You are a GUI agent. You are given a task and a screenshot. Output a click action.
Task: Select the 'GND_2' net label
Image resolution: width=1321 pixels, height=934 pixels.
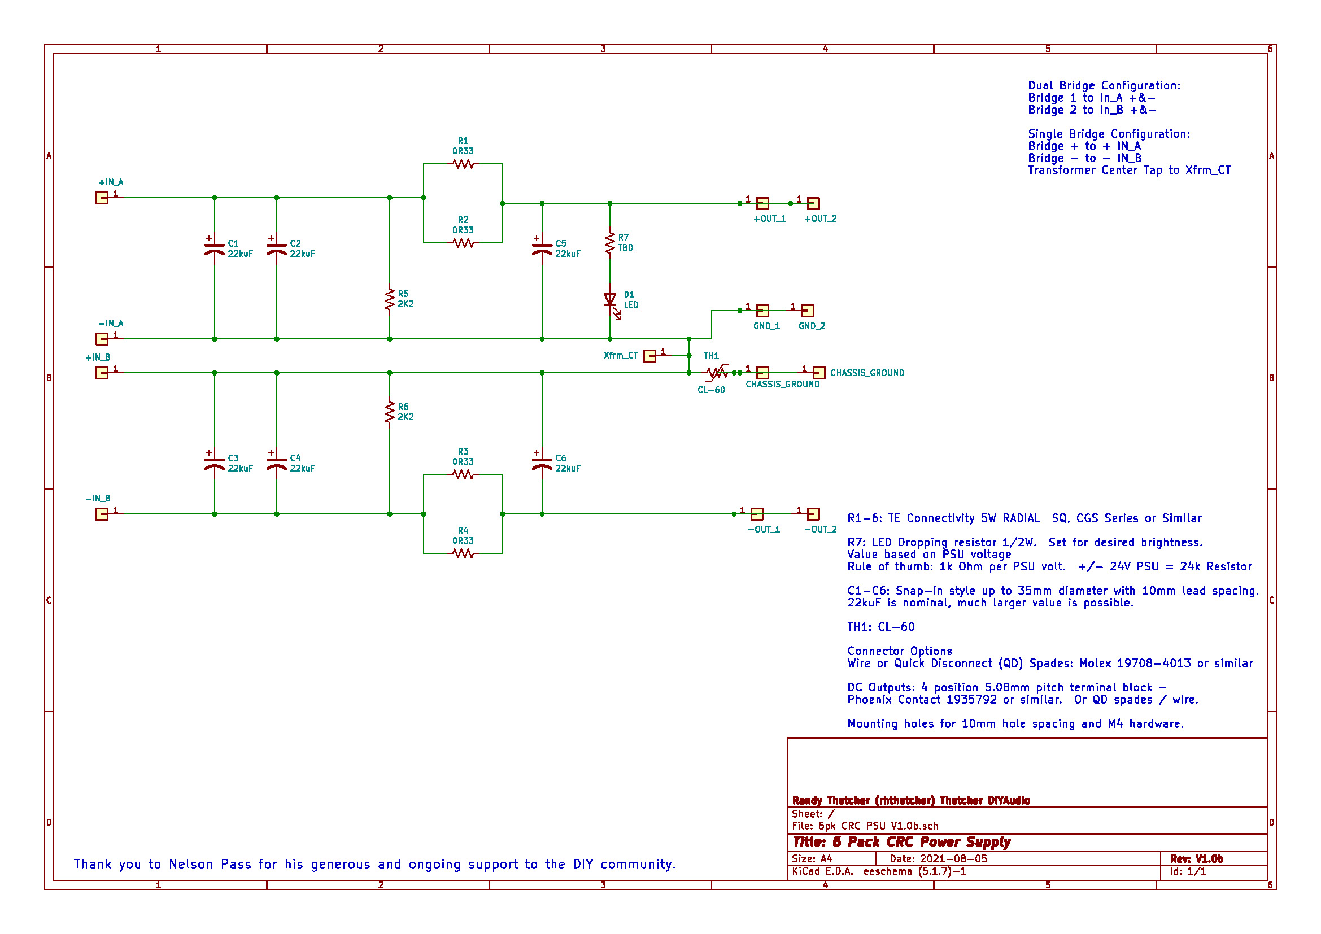[x=812, y=326]
